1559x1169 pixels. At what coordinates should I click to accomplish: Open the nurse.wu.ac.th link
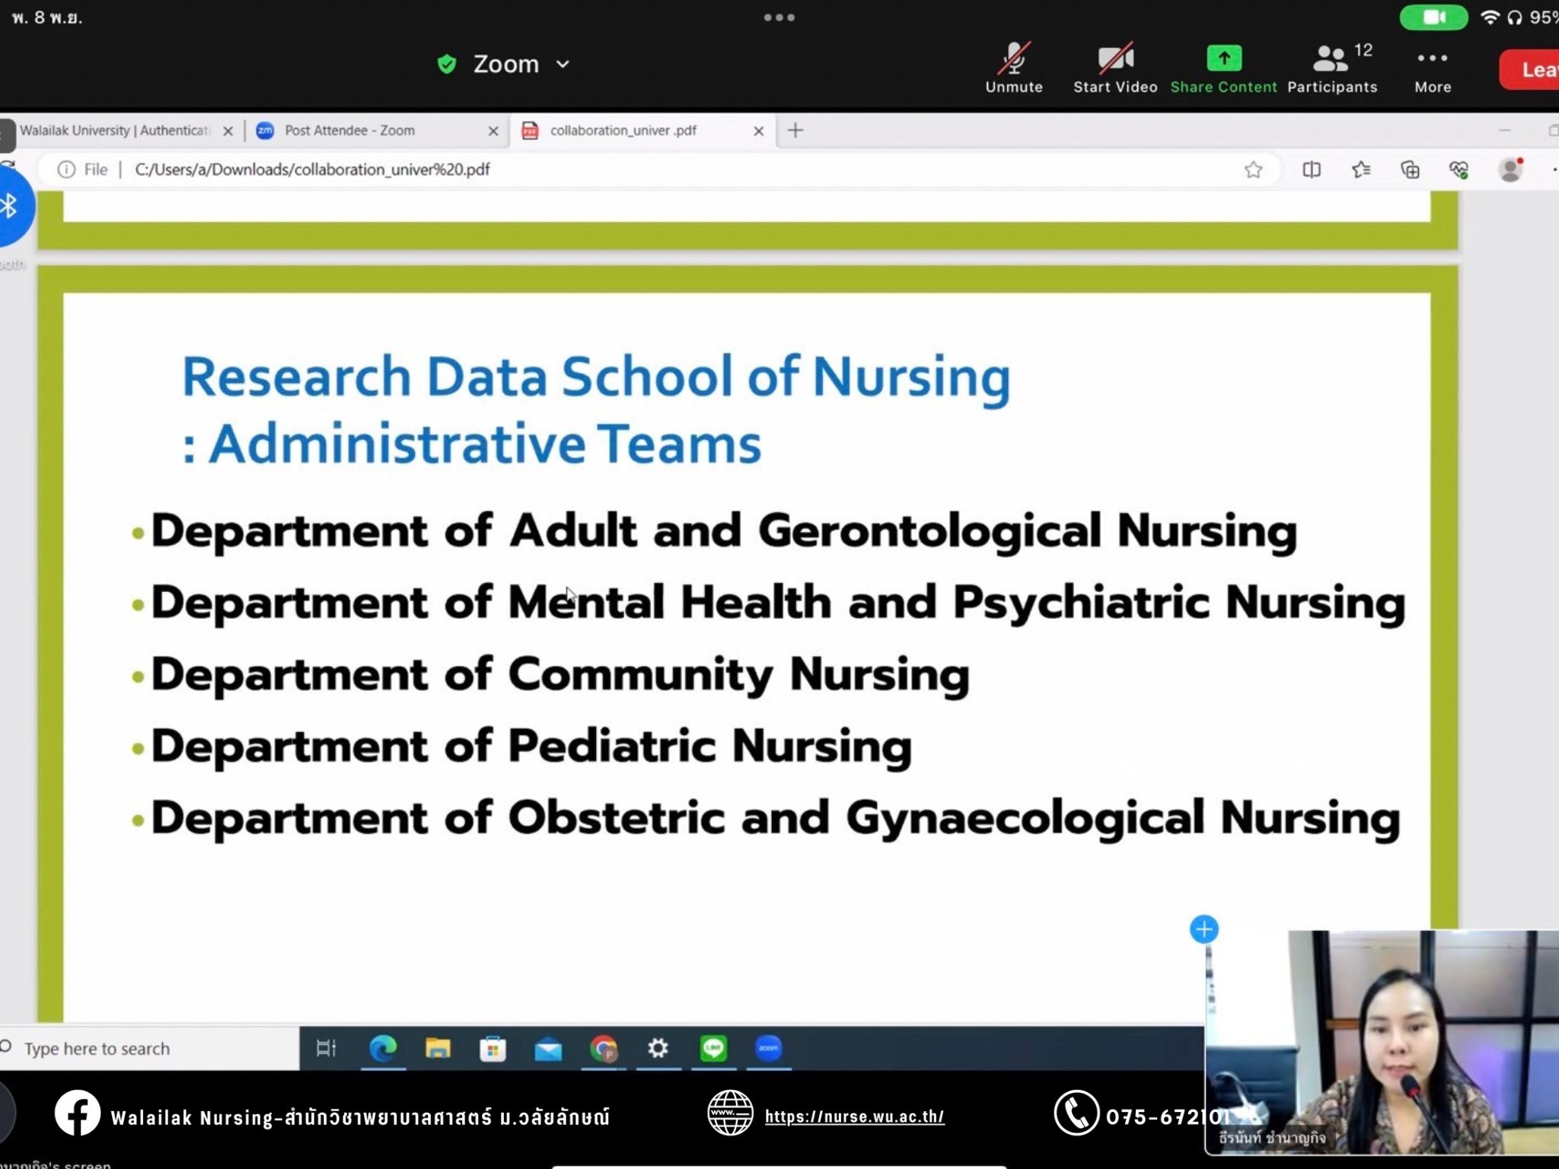click(854, 1116)
